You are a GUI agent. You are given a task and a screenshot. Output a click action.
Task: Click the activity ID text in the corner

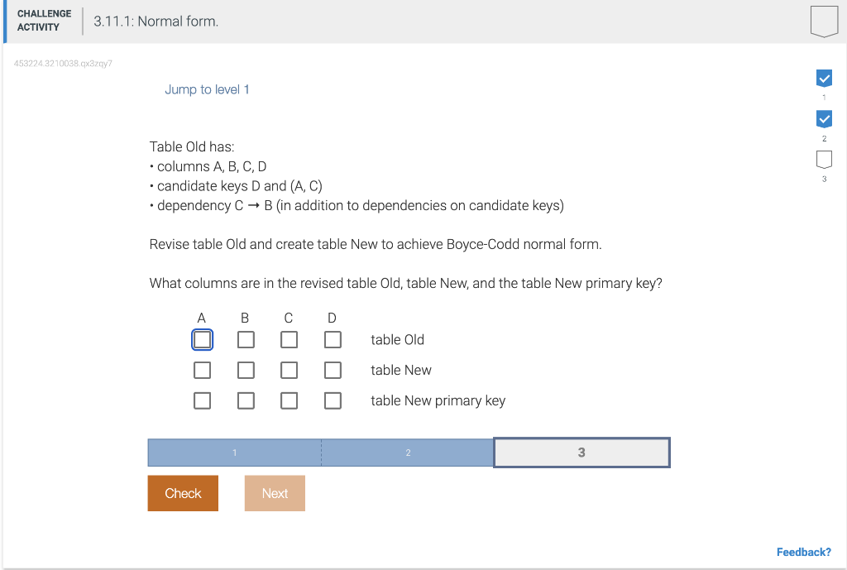pyautogui.click(x=64, y=63)
